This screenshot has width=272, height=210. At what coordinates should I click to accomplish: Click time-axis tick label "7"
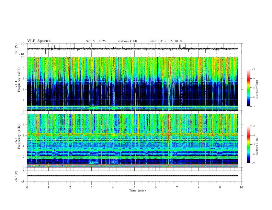177,187
